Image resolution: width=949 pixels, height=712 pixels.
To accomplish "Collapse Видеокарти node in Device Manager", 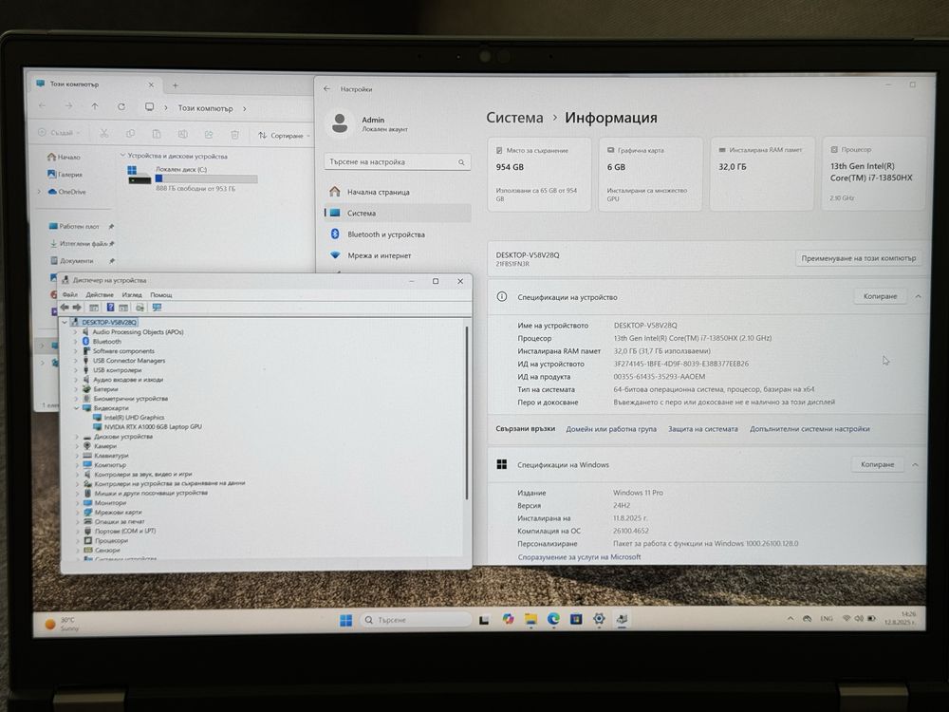I will [x=77, y=408].
